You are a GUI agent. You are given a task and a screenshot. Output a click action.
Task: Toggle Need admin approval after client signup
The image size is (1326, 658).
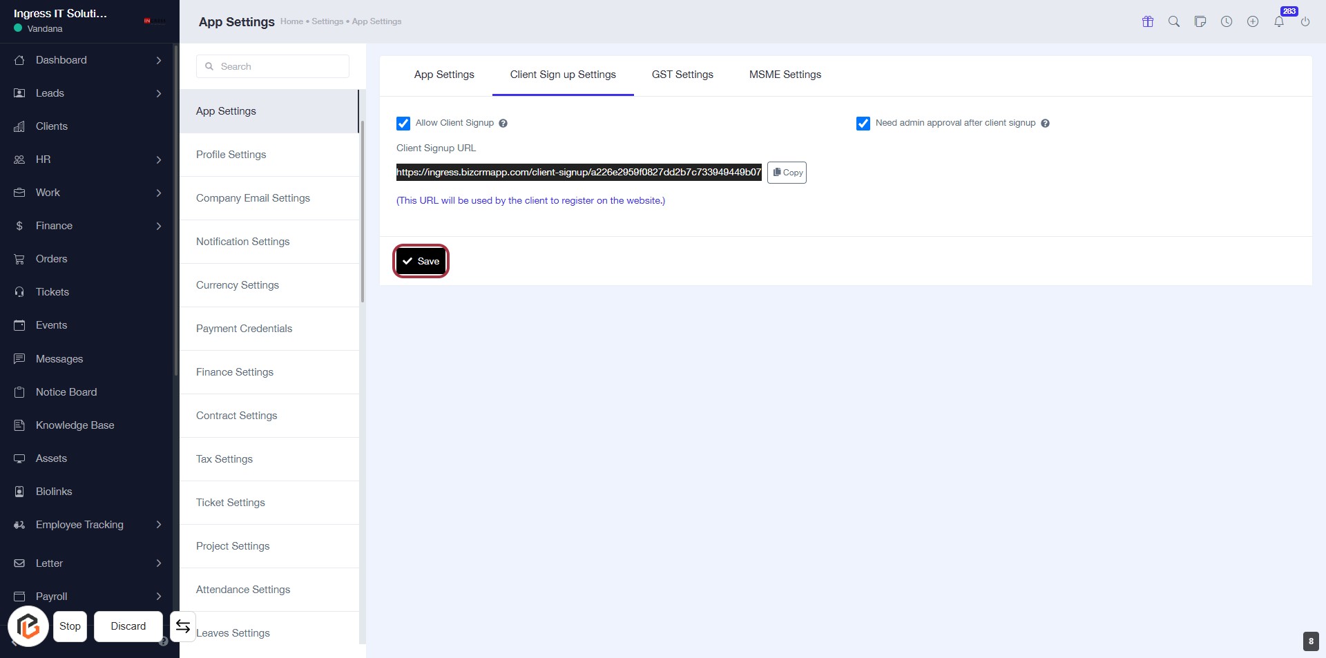point(863,124)
